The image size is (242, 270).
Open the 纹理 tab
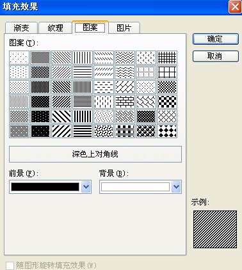[56, 28]
